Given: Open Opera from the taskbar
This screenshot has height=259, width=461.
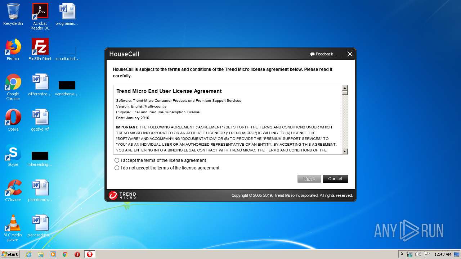Looking at the screenshot, I should (x=77, y=254).
